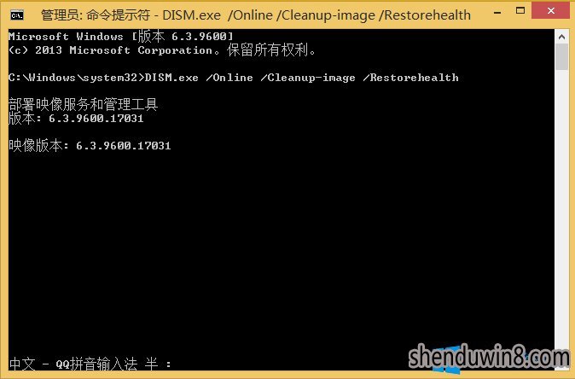Screen dimensions: 575x379
Task: Click the /Restorehealth parameter in the command
Action: pyautogui.click(x=410, y=78)
